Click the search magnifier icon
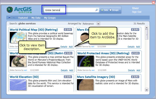 click(97, 10)
